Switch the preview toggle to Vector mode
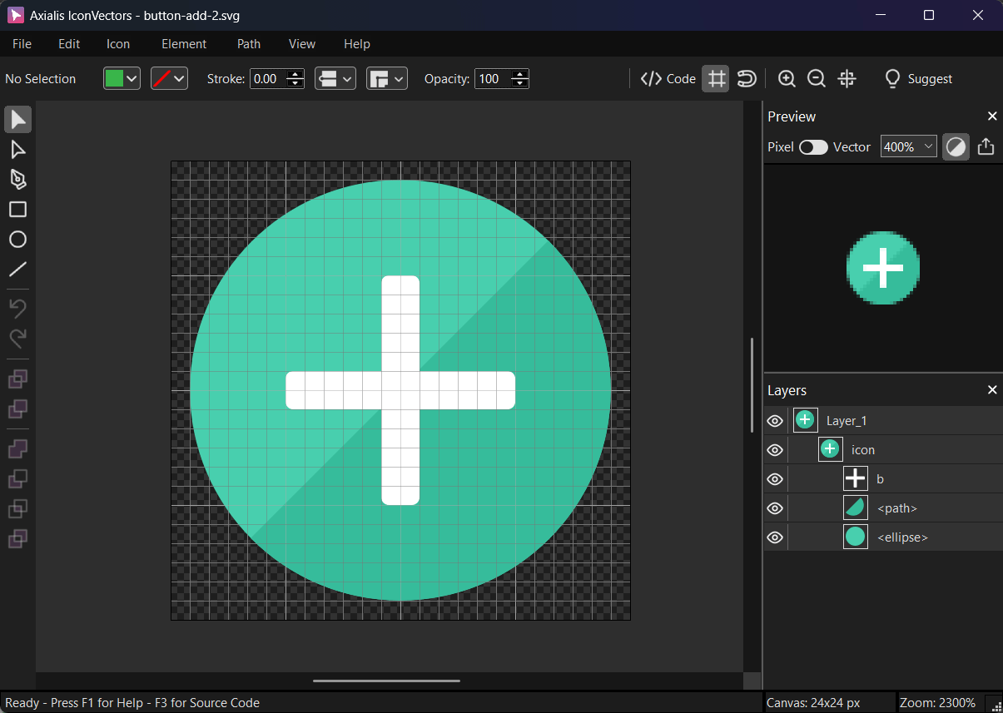Screen dimensions: 1003x713 [813, 146]
